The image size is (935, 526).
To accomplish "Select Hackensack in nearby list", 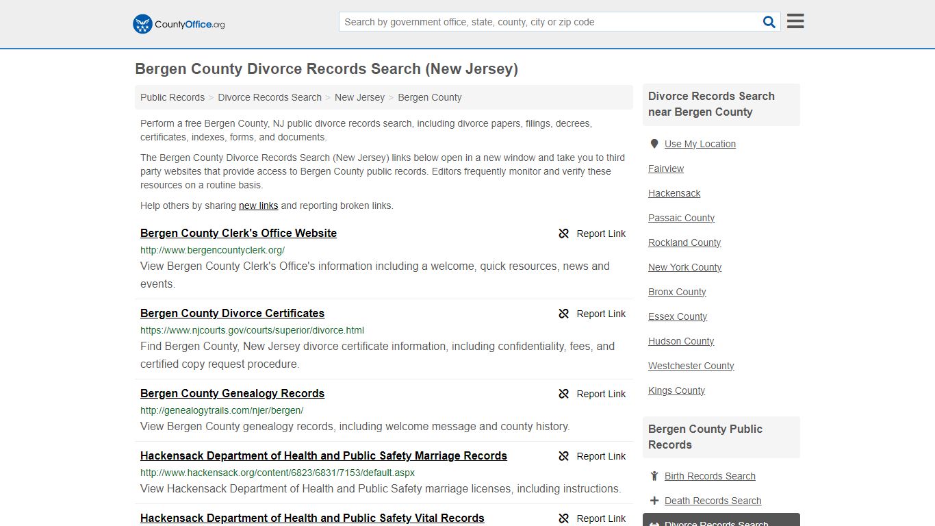I will tap(674, 193).
